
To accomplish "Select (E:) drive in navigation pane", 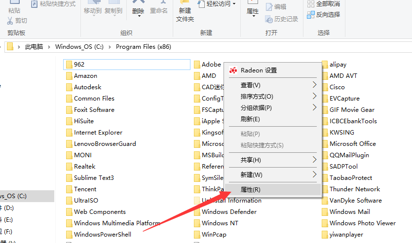I will (6, 220).
